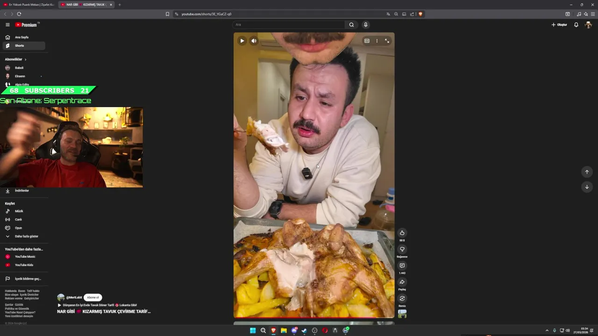
Task: Open İndirilenler downloads in sidebar
Action: point(23,190)
